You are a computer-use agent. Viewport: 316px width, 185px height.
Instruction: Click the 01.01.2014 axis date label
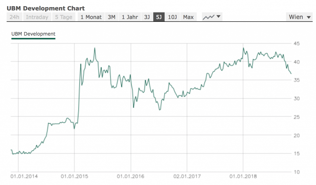coord(24,176)
